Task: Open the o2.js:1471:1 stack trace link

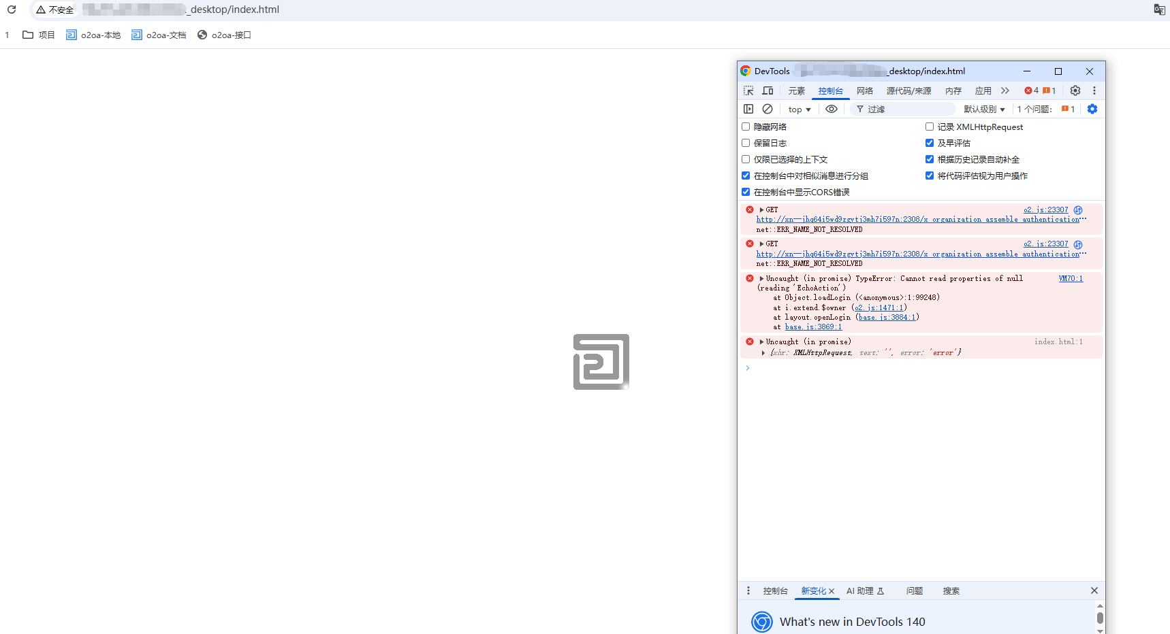Action: pyautogui.click(x=879, y=307)
